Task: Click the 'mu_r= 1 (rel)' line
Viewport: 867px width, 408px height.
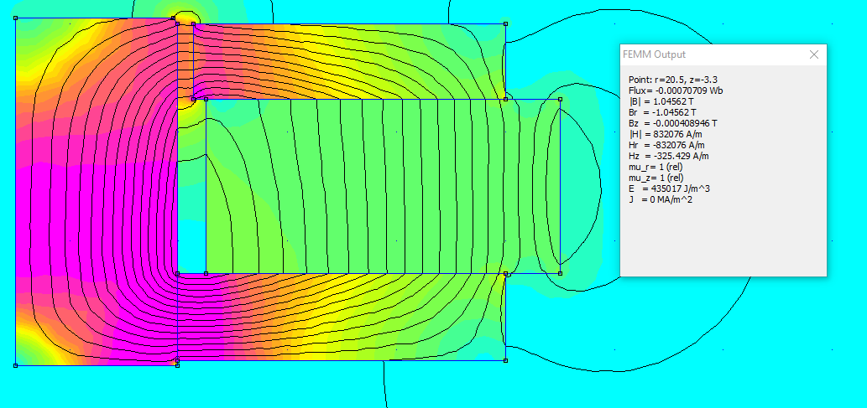Action: click(655, 167)
